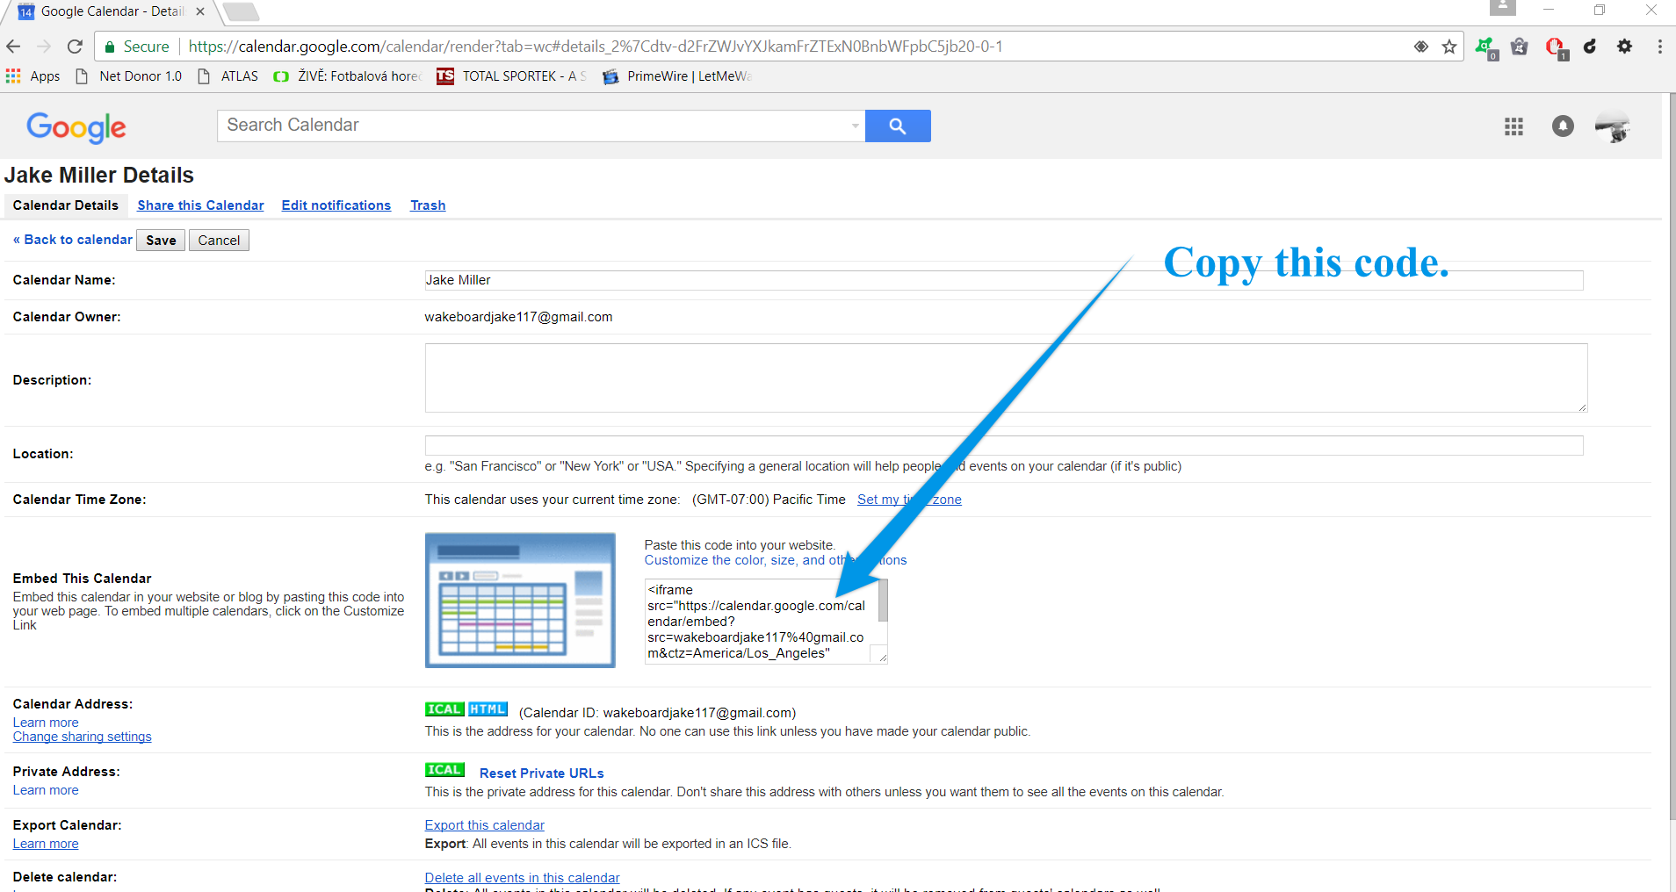1676x892 pixels.
Task: Click the browser address bar URL
Action: [x=596, y=47]
